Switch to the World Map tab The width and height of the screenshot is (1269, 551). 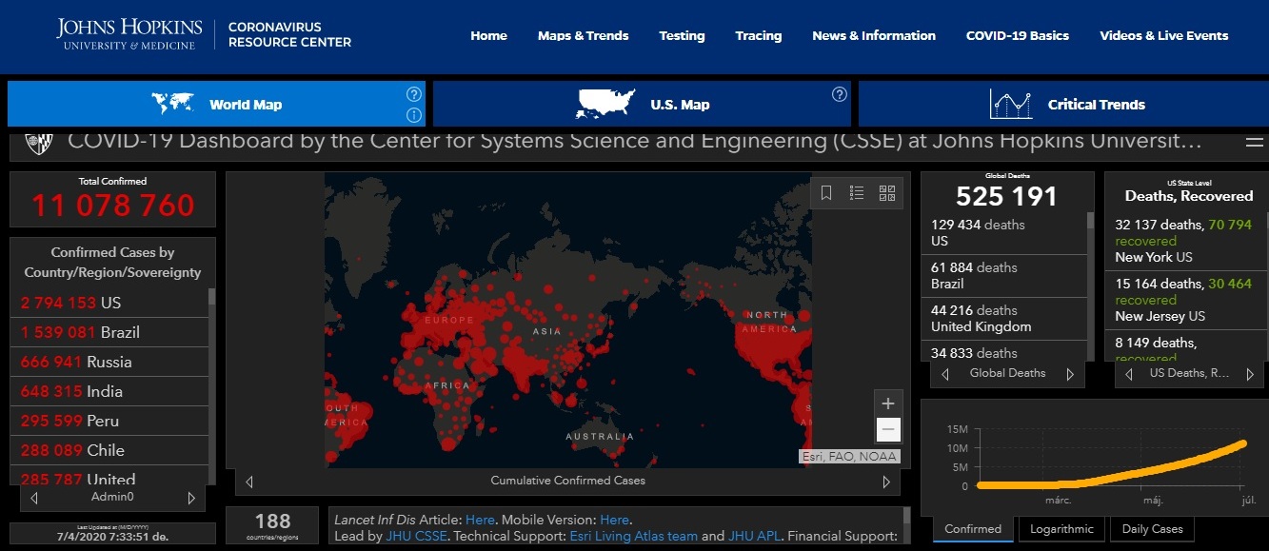216,104
